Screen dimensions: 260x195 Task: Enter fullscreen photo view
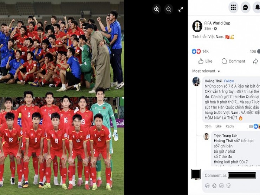point(181,9)
